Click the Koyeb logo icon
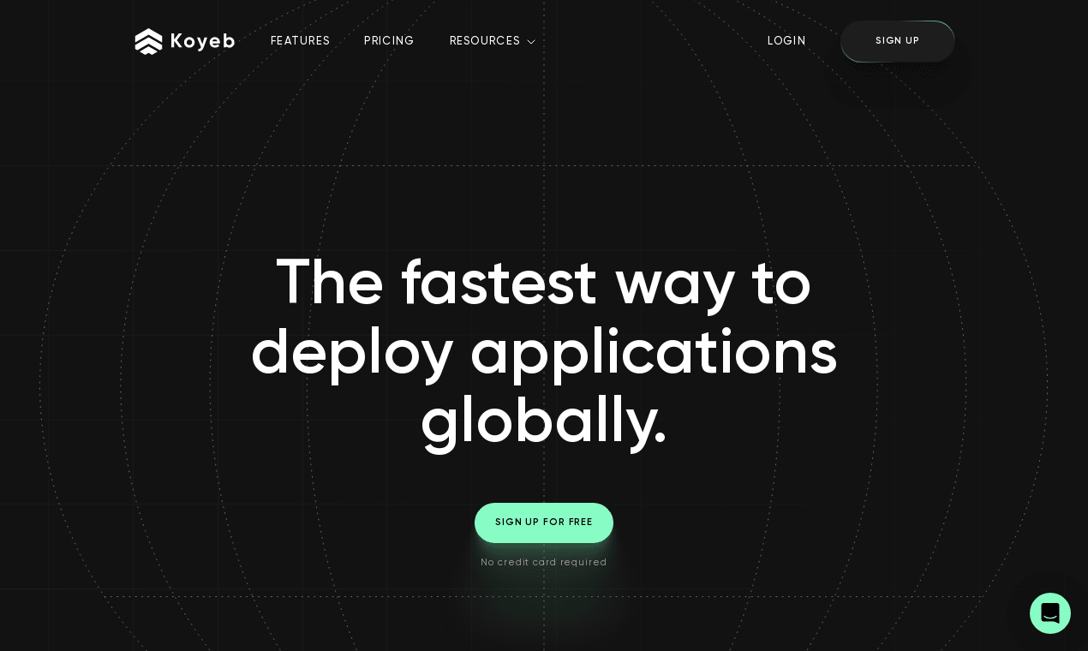The height and width of the screenshot is (651, 1088). pos(148,41)
